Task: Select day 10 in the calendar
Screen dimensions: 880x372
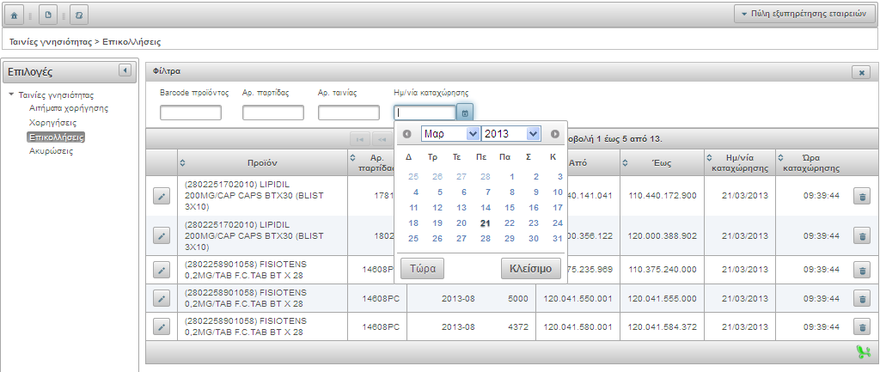Action: pyautogui.click(x=557, y=192)
